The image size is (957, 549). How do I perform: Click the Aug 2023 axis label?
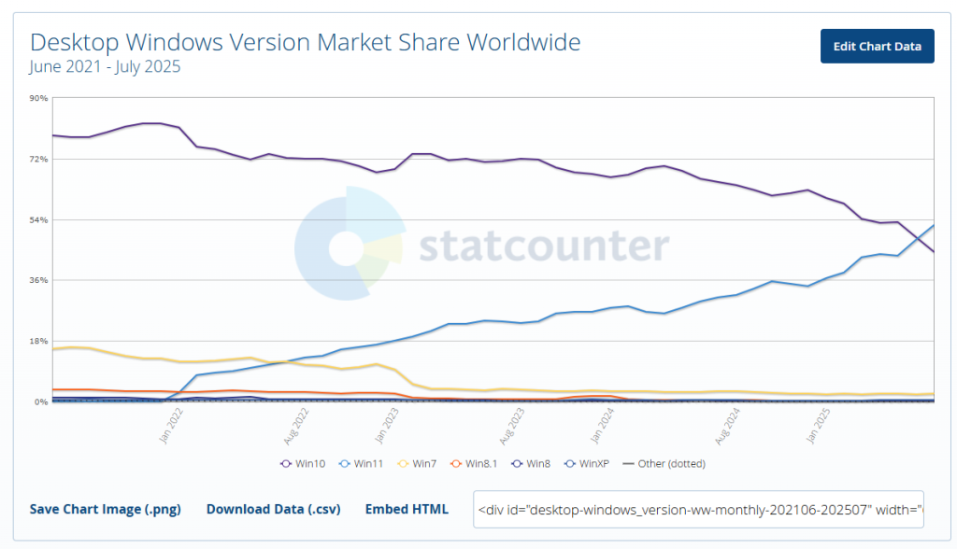pos(512,426)
